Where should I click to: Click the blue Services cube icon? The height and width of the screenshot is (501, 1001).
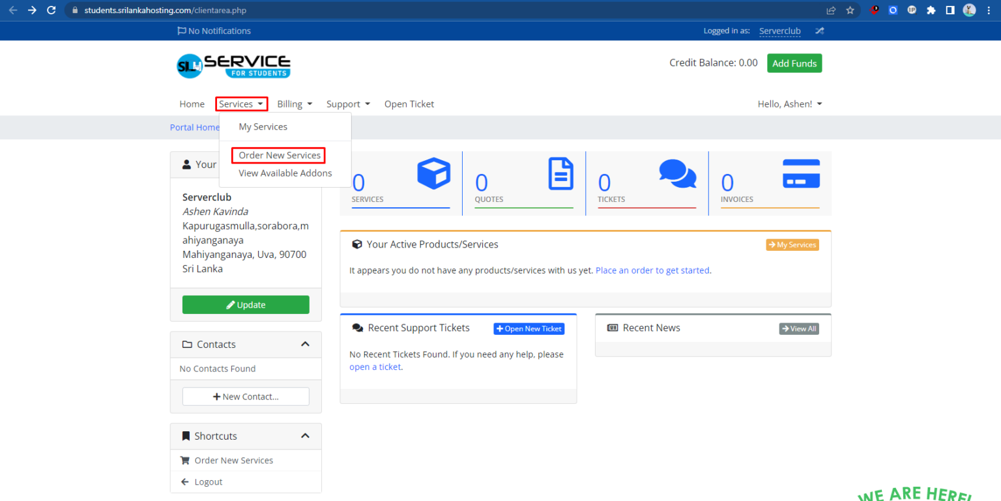click(x=433, y=174)
